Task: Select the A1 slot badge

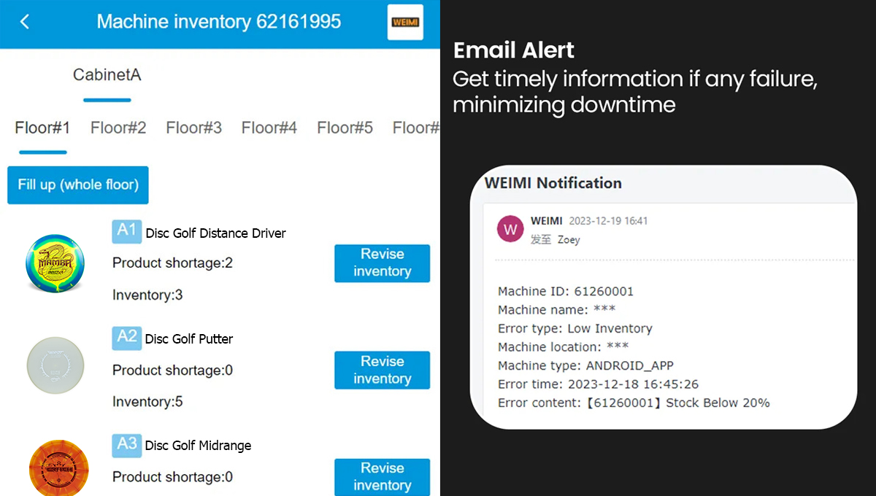Action: click(126, 230)
